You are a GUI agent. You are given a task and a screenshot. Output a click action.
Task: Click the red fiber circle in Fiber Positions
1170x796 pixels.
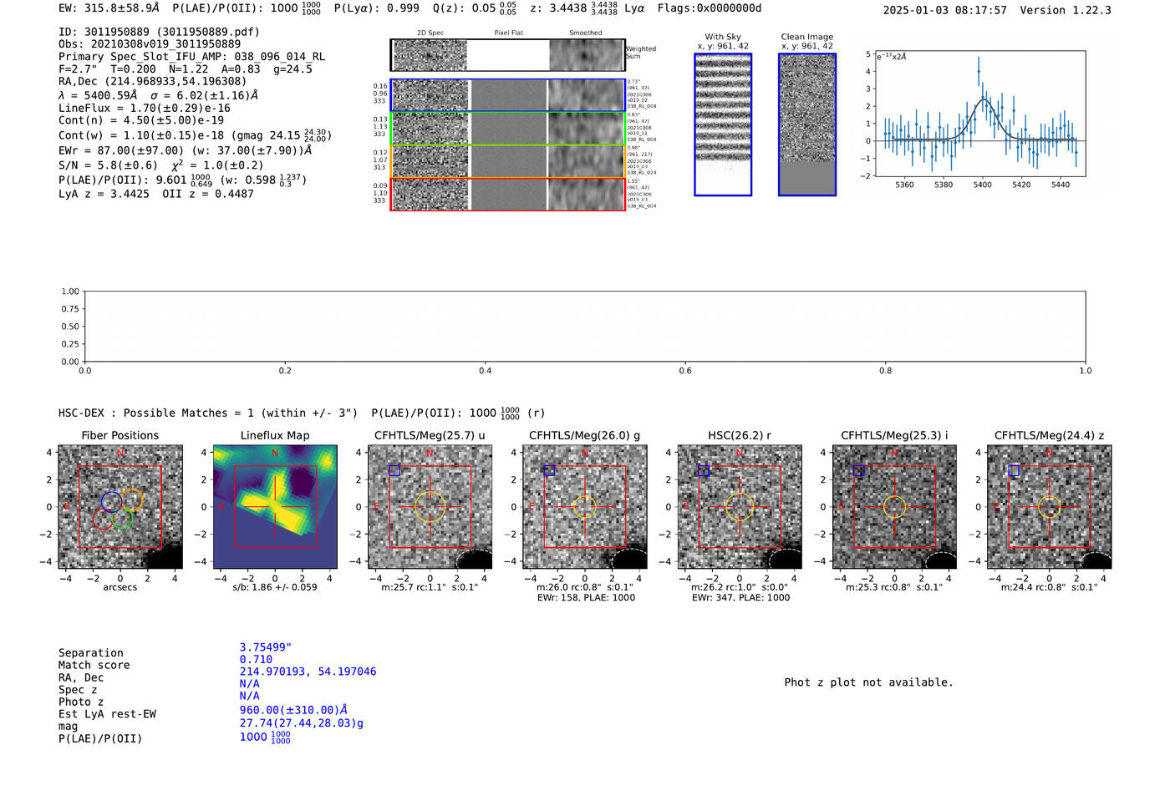pos(104,519)
